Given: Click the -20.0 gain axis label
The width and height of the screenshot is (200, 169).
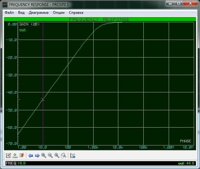Looking at the screenshot, I should tap(11, 57).
